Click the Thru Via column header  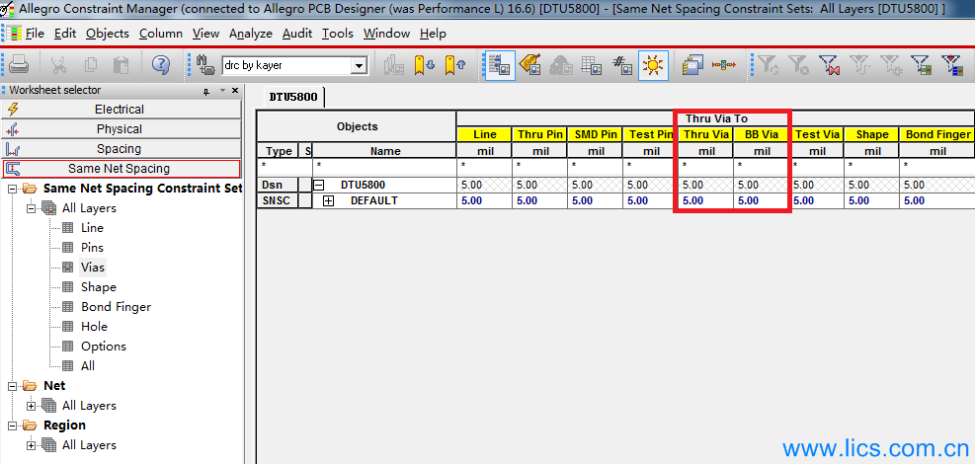coord(705,134)
